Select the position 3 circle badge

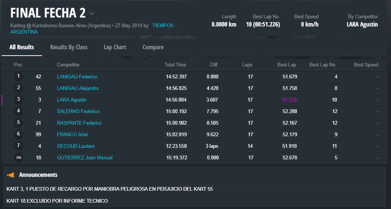(18, 100)
